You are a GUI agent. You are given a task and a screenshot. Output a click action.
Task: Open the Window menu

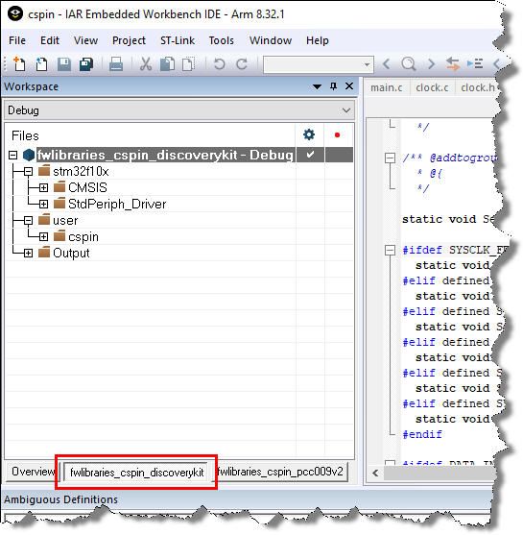[x=271, y=40]
